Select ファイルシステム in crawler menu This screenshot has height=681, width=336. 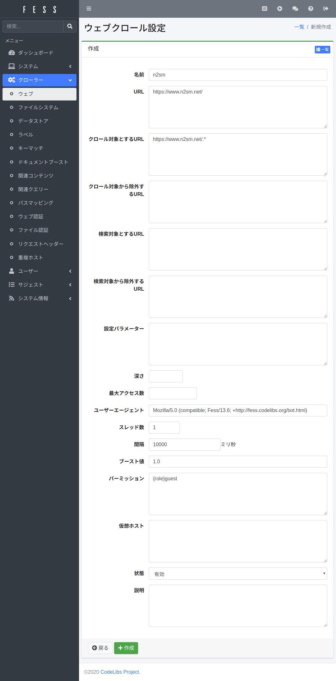[38, 107]
